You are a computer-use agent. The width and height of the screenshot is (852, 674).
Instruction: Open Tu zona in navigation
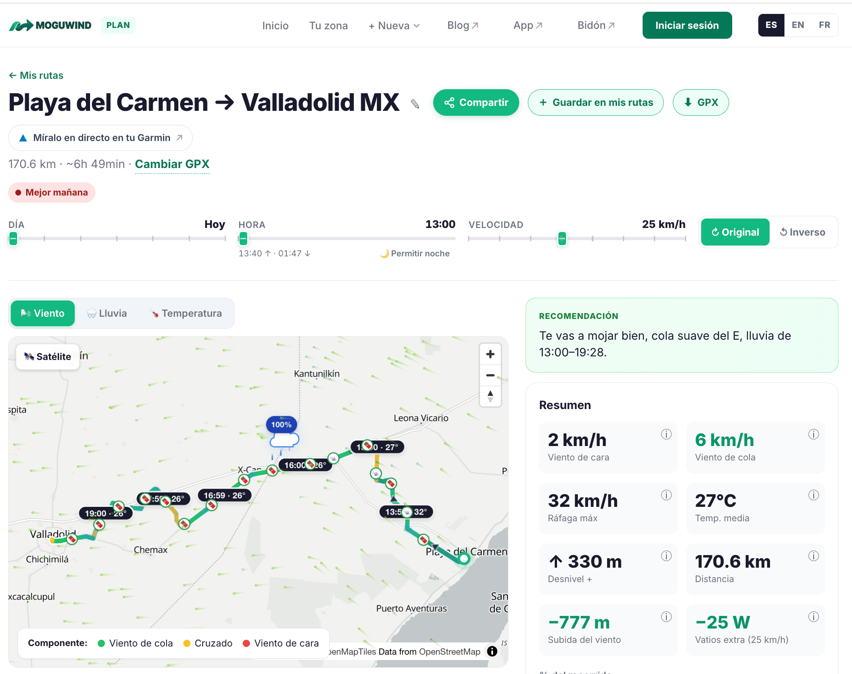point(328,26)
